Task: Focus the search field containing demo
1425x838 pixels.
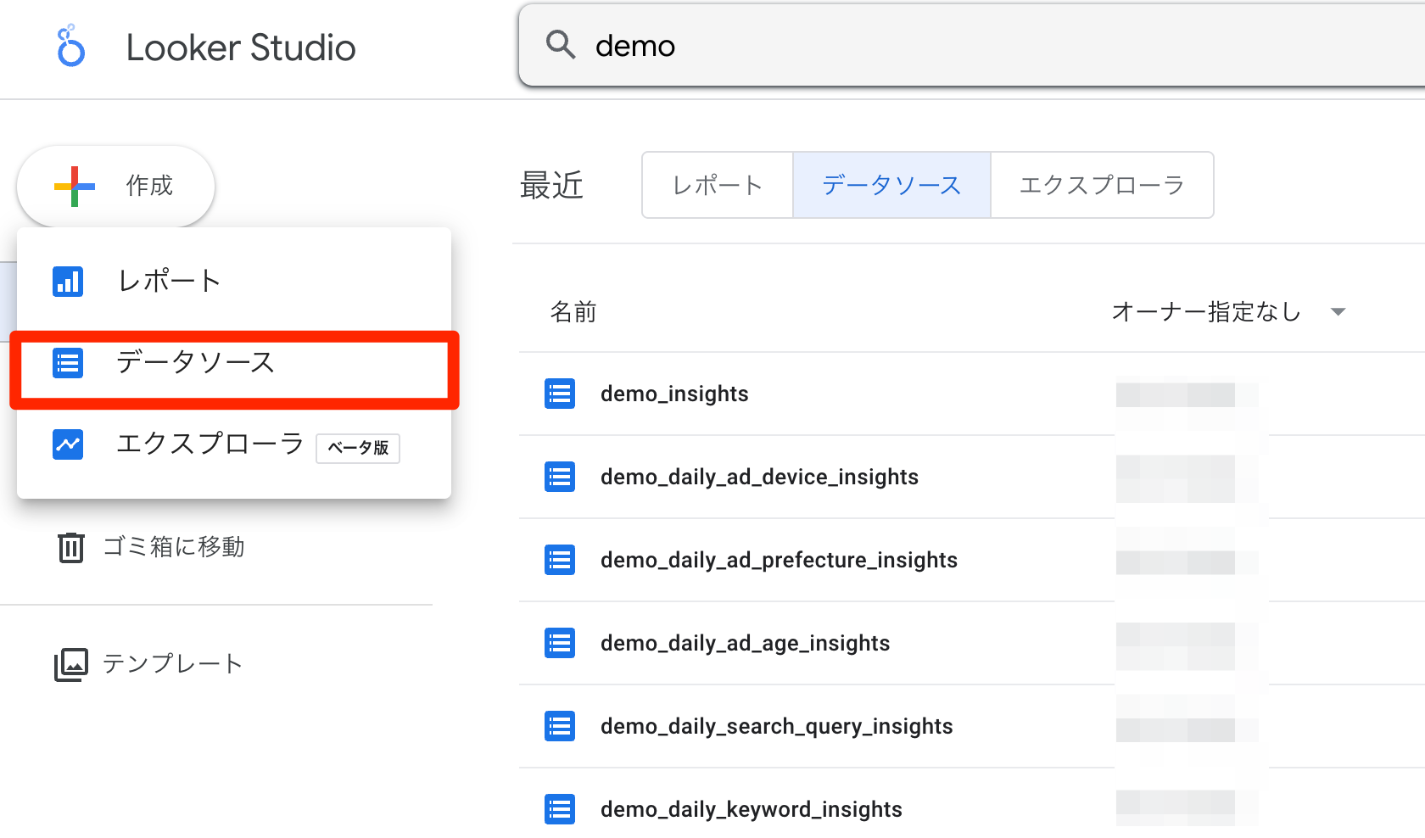Action: (x=933, y=46)
